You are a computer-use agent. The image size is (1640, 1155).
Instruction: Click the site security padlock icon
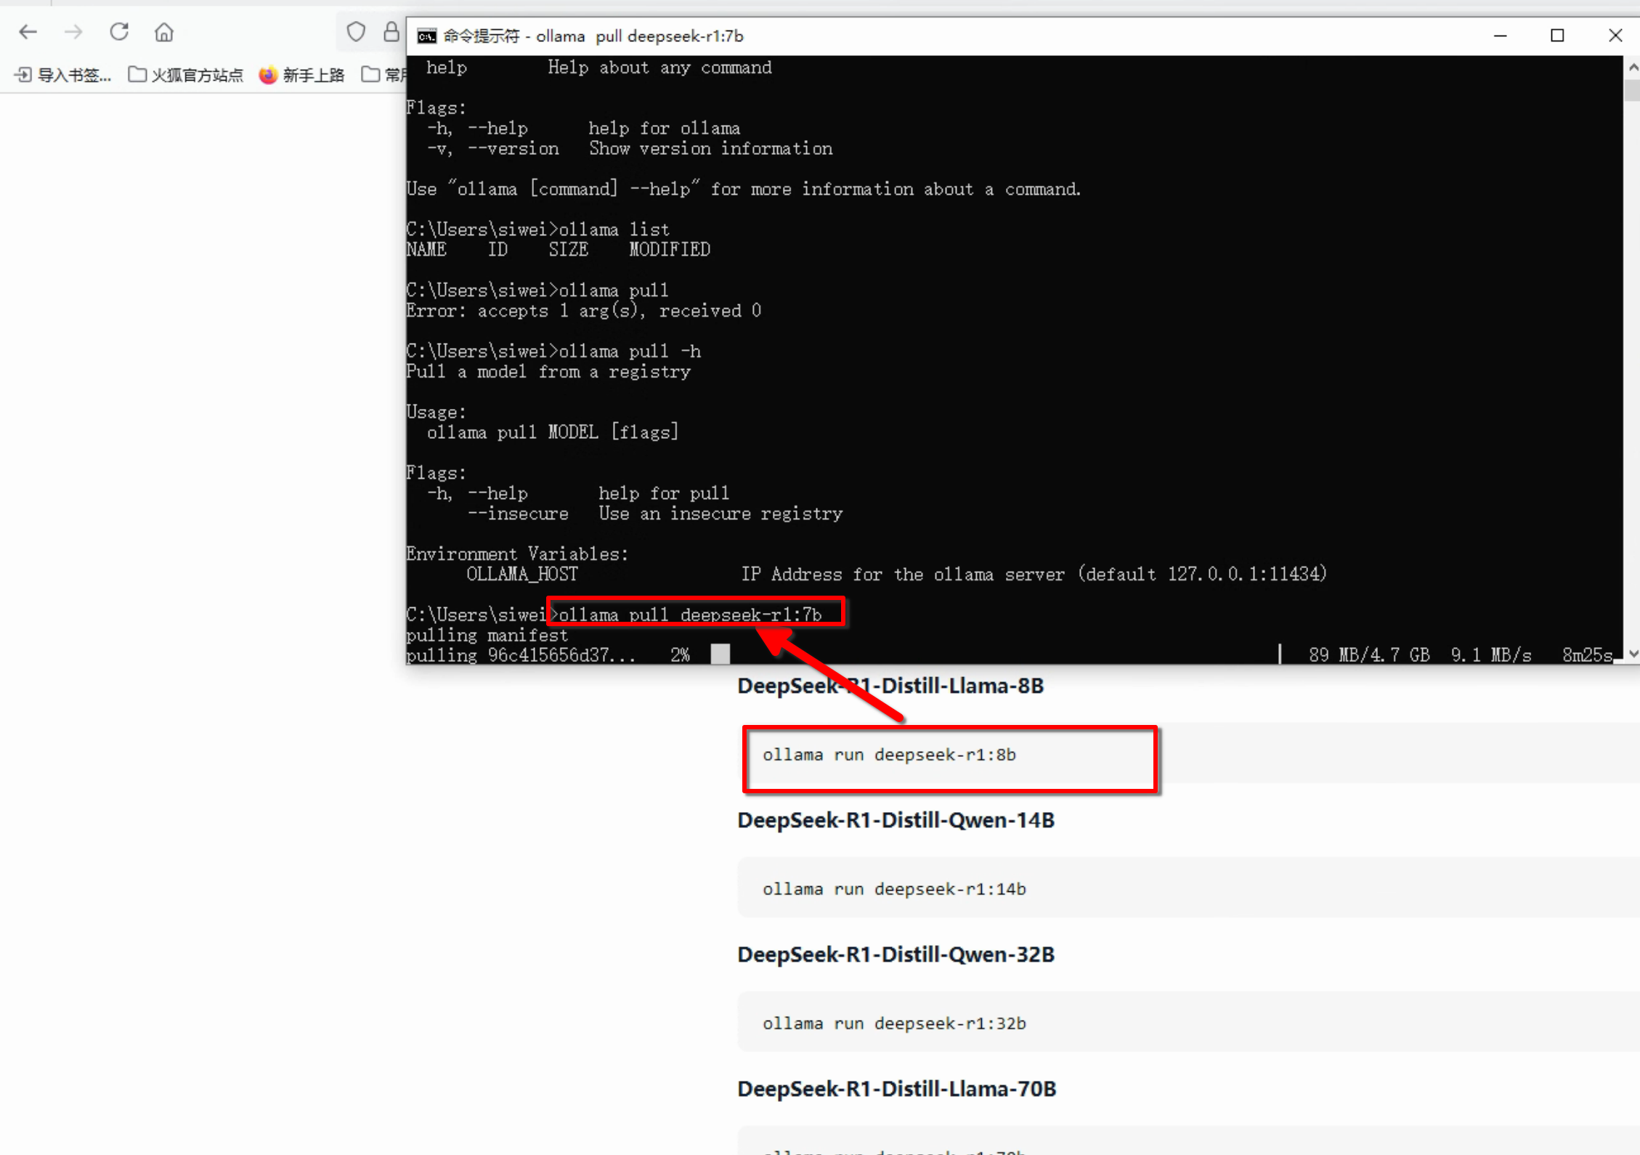pos(391,32)
